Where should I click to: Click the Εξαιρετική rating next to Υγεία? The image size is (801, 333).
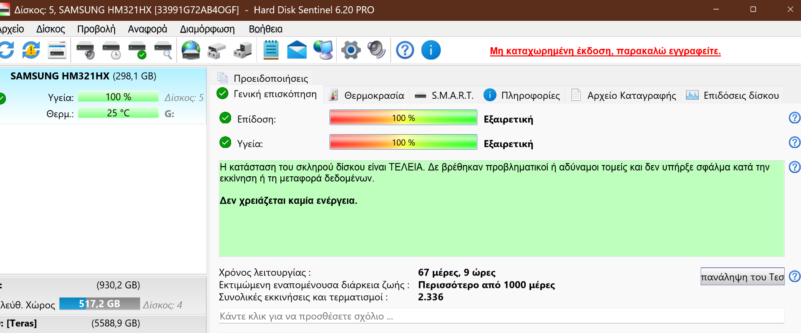509,144
